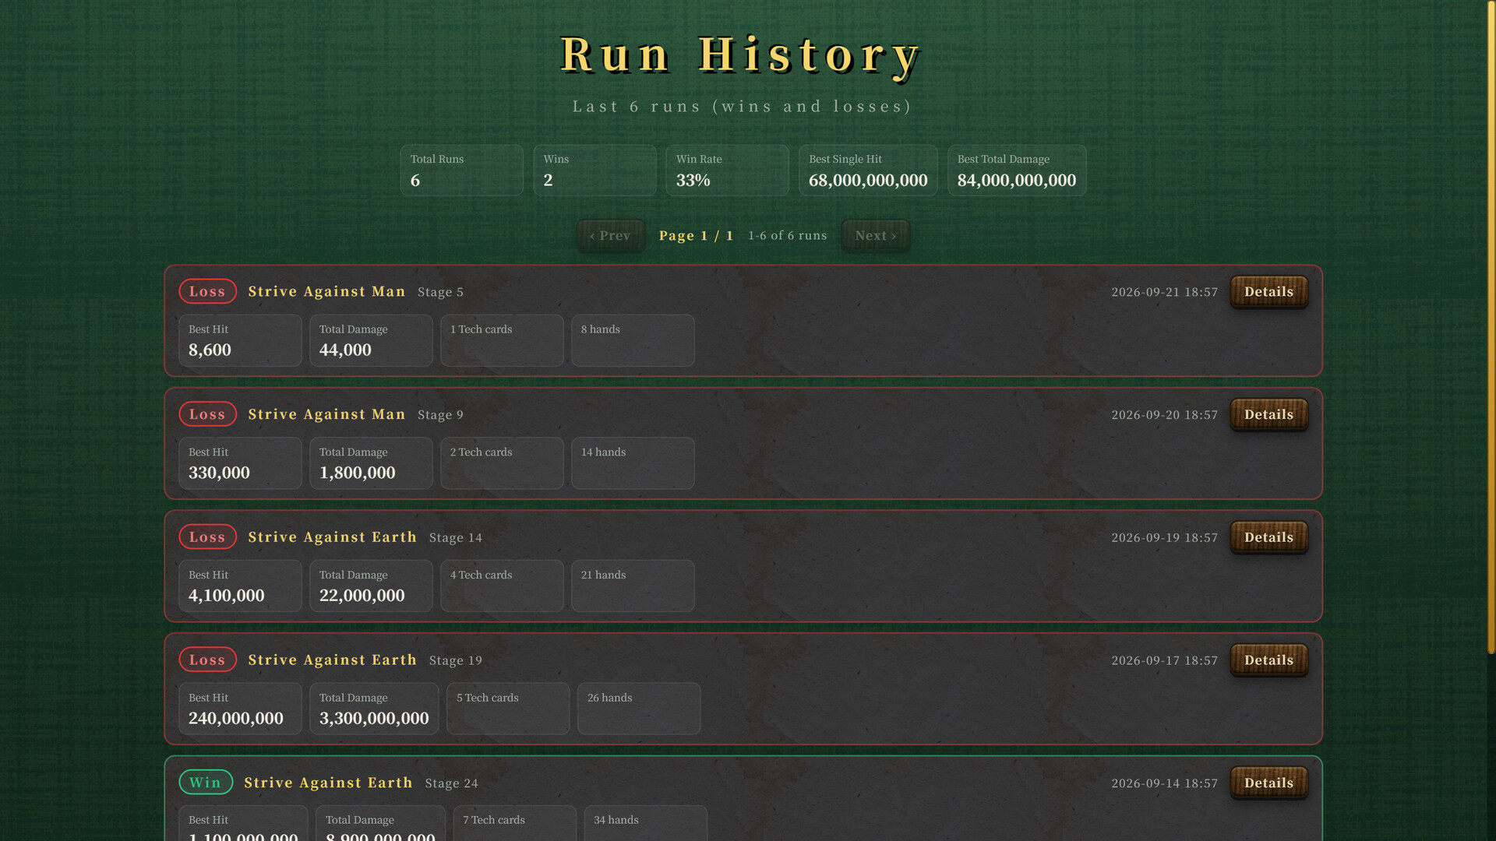Click the Total Damage 3,300,000,000 tile
The image size is (1496, 841).
374,709
